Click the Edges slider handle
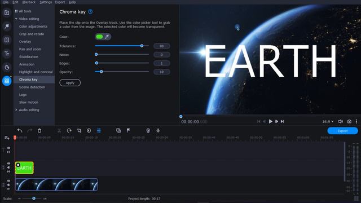 tap(96, 63)
